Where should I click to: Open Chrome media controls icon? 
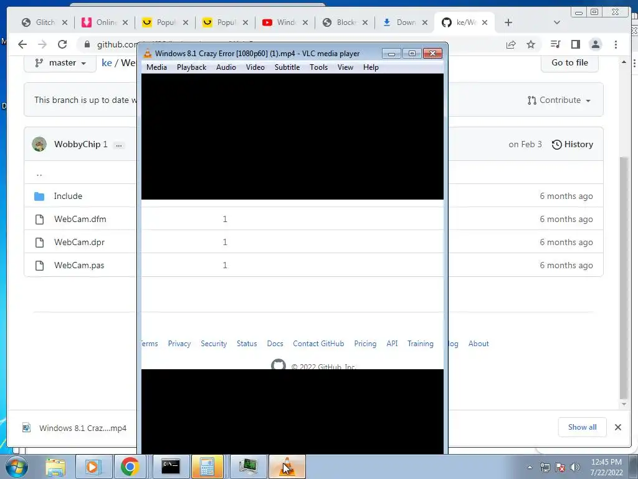click(555, 44)
